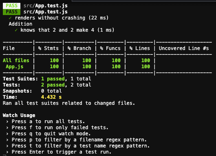Click '1 passed' in Test Suites line
Screen dimensions: 216x156
pyautogui.click(x=53, y=79)
